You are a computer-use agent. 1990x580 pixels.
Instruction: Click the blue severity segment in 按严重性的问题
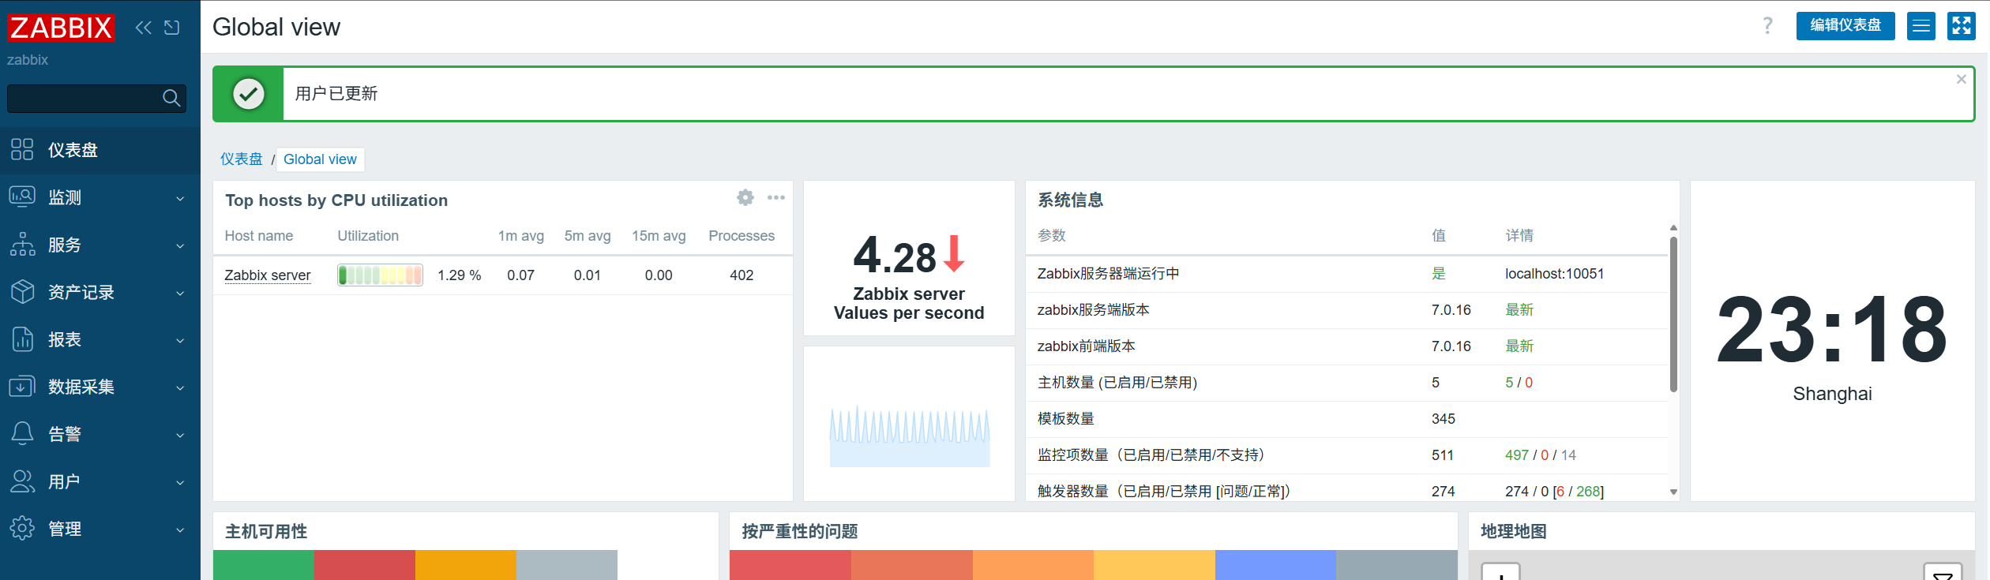pos(1275,565)
